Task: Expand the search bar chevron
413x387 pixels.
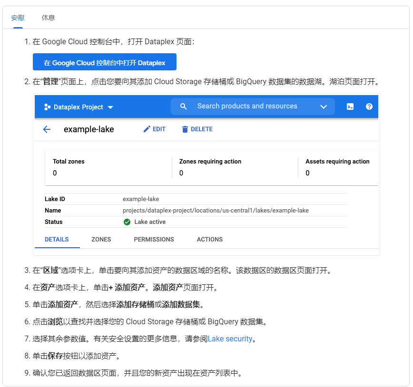Action: point(324,106)
